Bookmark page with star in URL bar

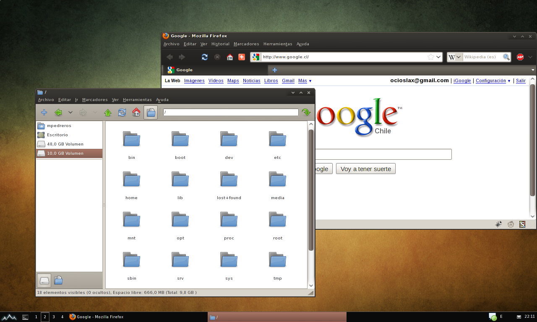[431, 57]
